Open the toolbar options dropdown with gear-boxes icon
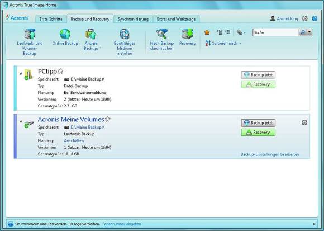This screenshot has width=324, height=231. point(241,32)
